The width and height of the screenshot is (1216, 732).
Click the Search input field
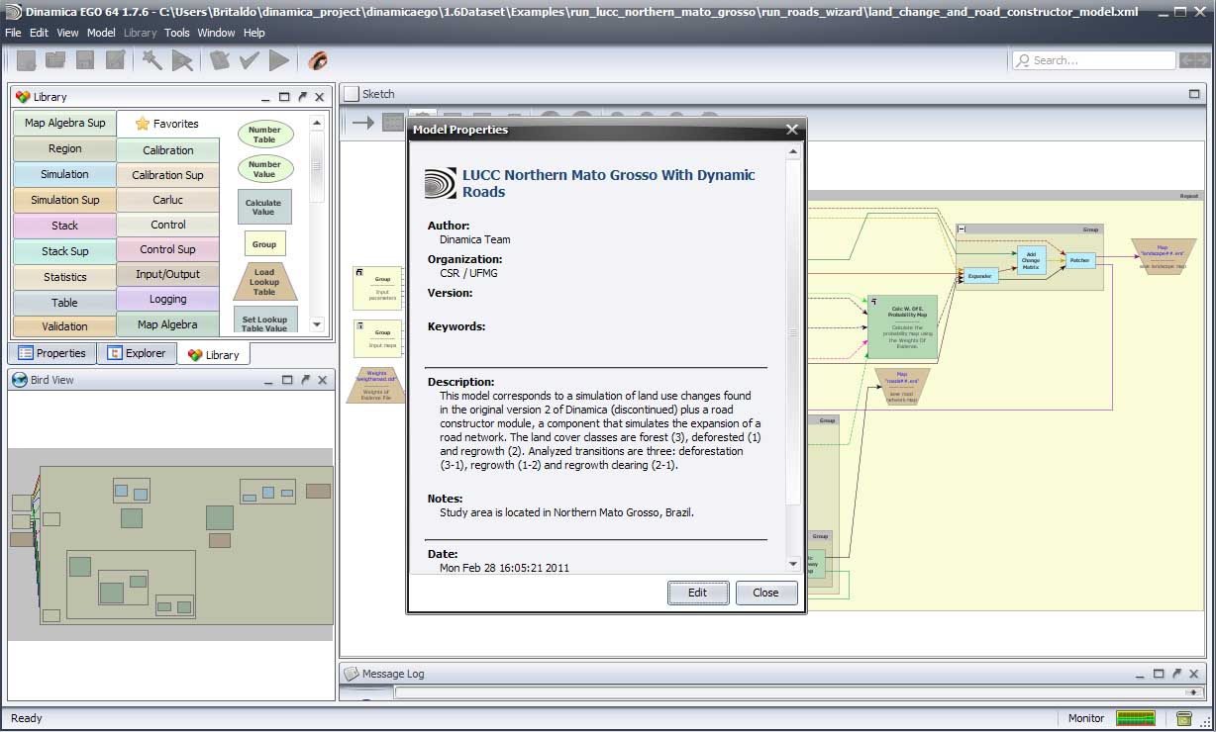(1094, 60)
